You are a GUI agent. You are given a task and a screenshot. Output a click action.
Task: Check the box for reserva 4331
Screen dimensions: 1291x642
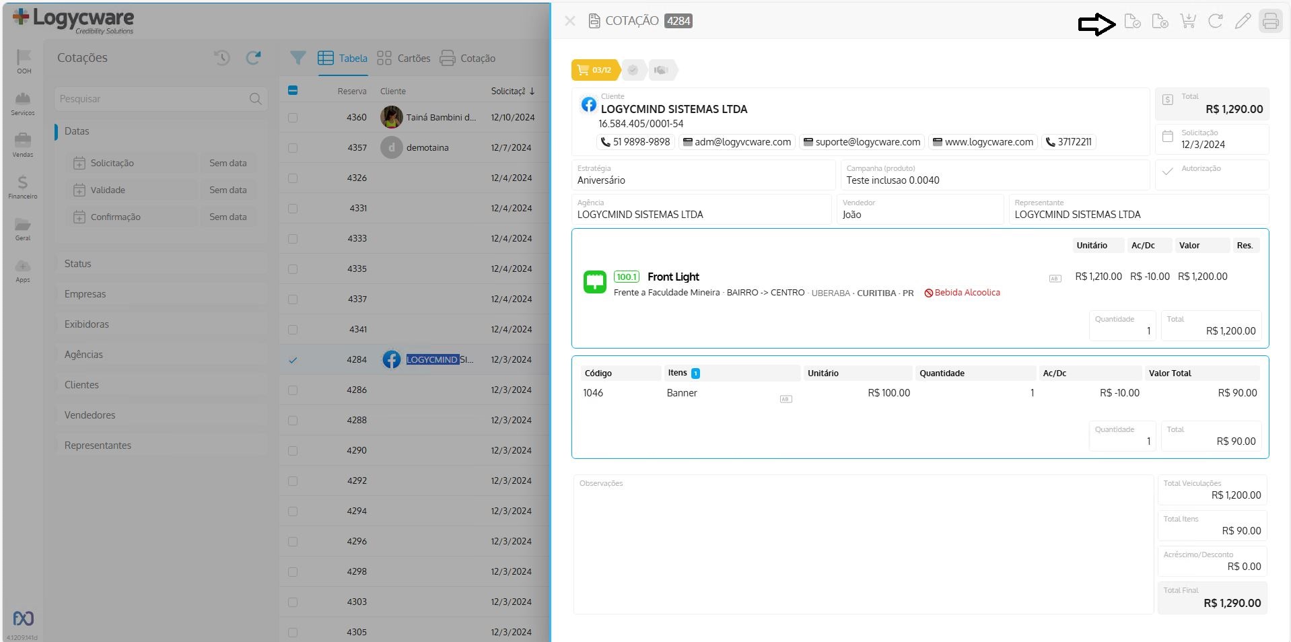tap(293, 209)
